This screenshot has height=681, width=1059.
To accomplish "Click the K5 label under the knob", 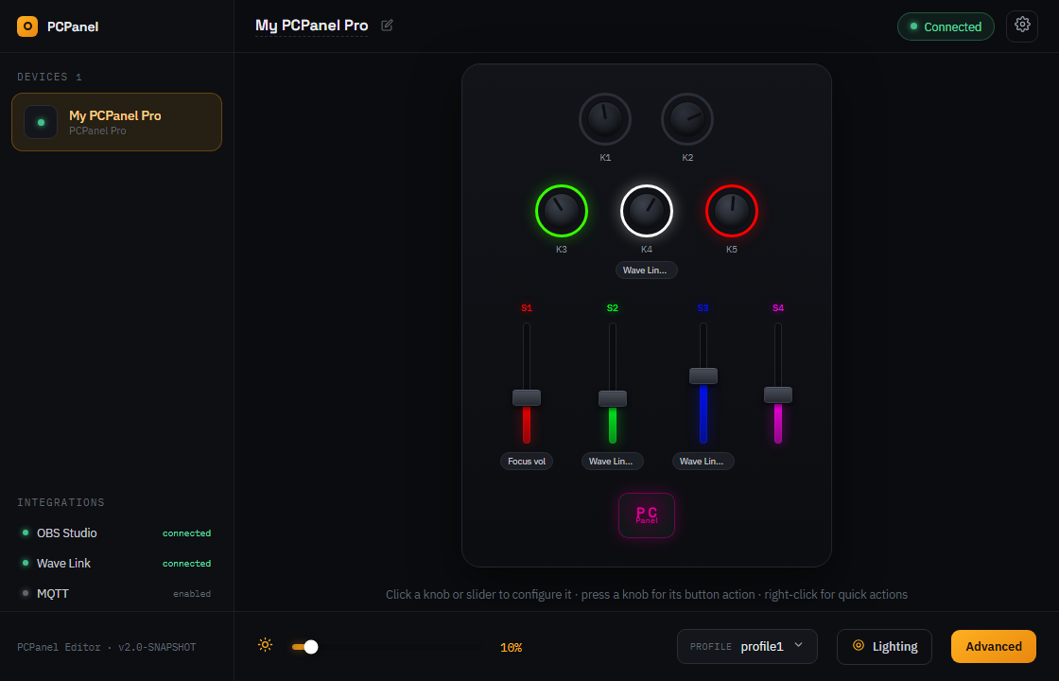I will coord(732,250).
